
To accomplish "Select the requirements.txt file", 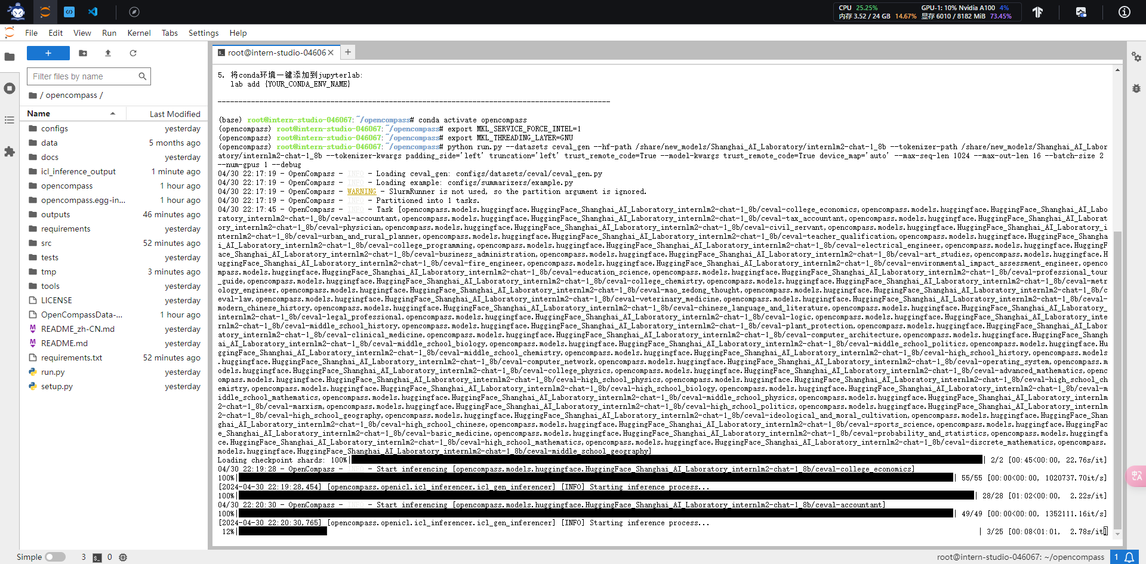I will [115, 357].
